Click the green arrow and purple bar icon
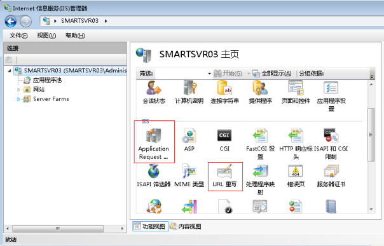The width and height of the screenshot is (384, 246). point(189,207)
